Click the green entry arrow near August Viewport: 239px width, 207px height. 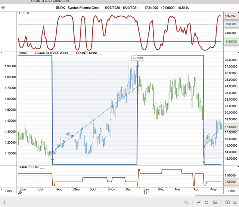pyautogui.click(x=52, y=159)
